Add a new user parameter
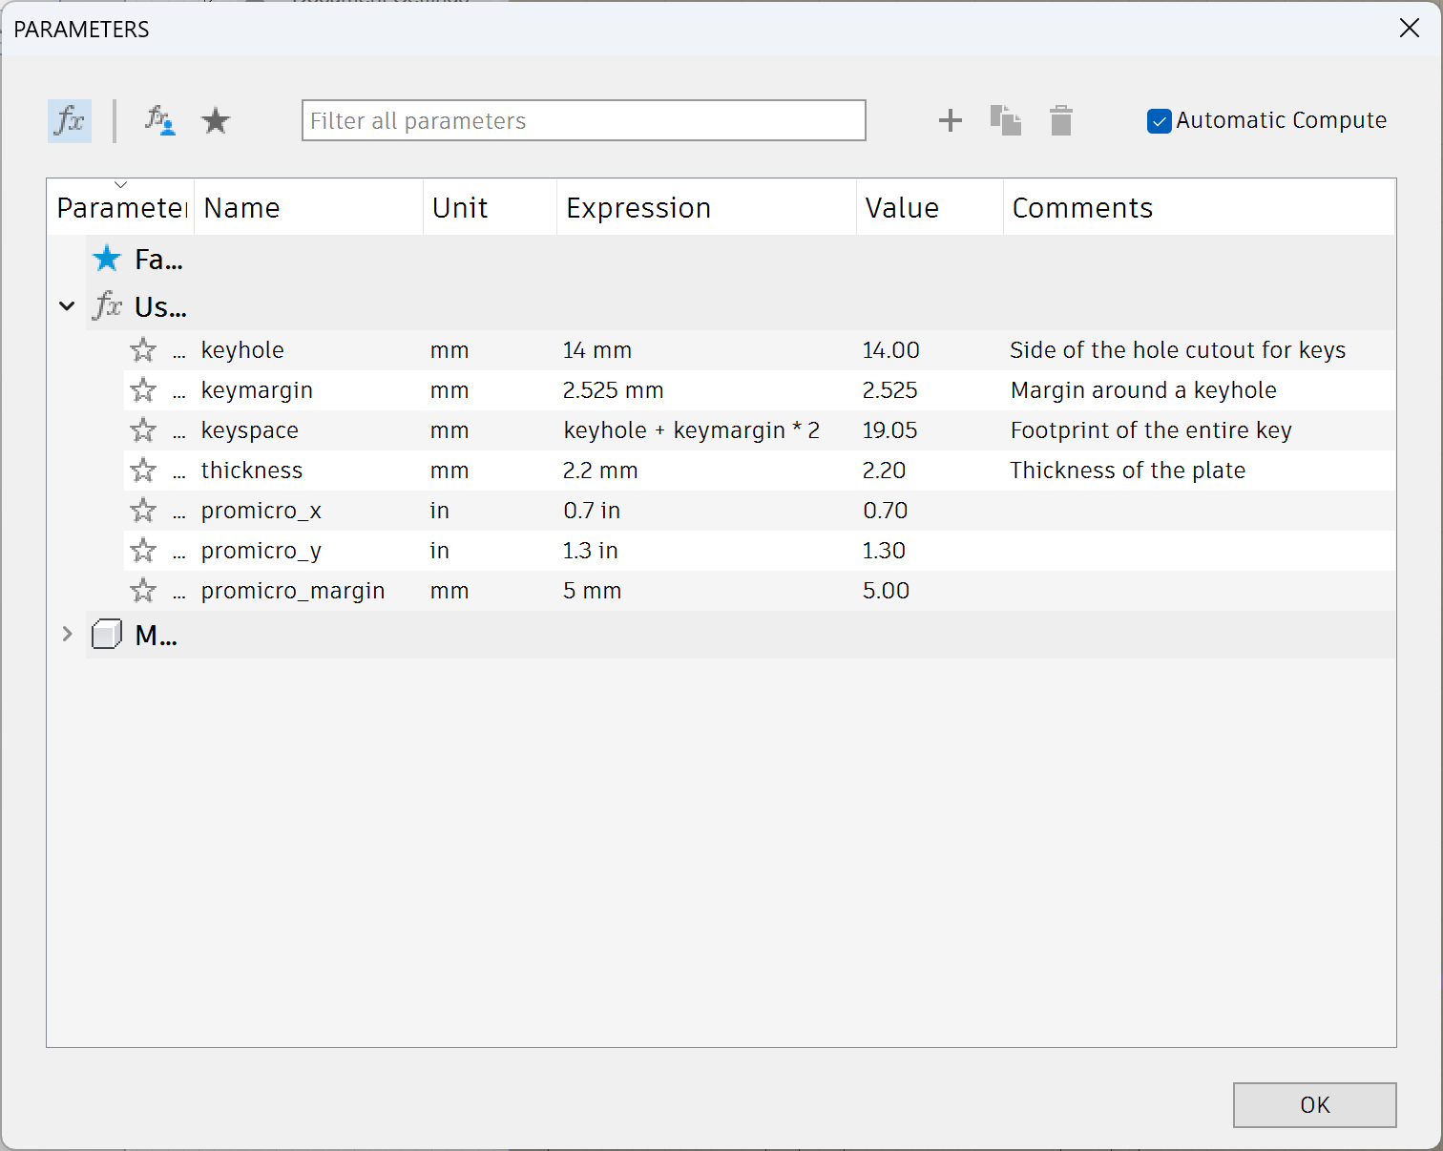The width and height of the screenshot is (1443, 1151). 951,120
